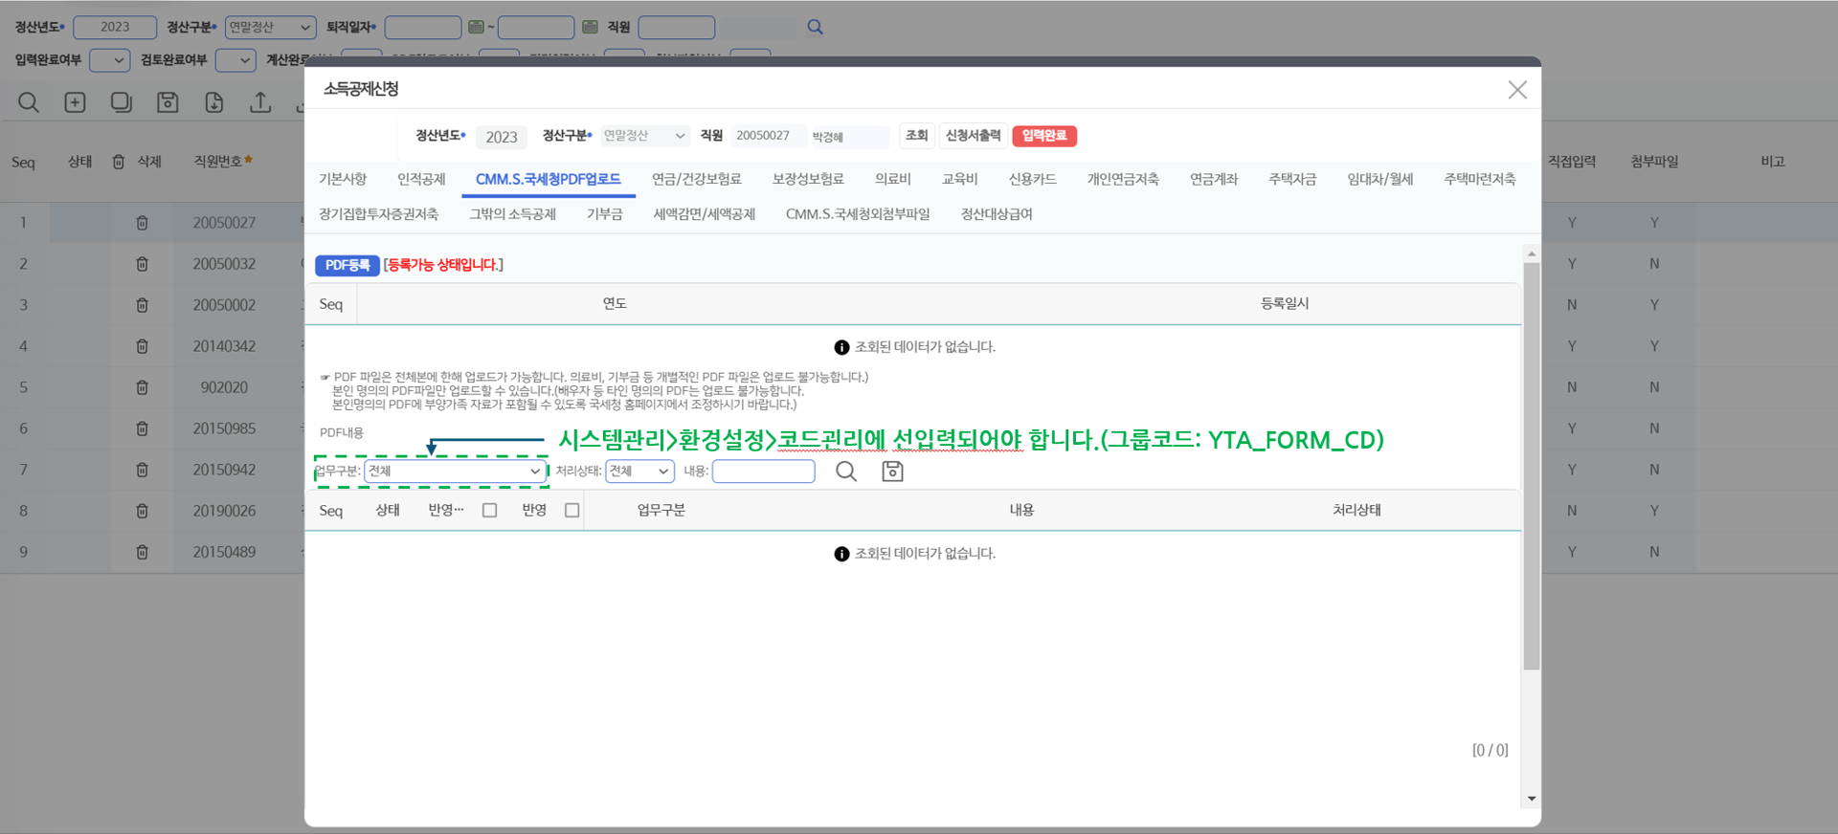Click the dialog vertical scrollbar thumb
The height and width of the screenshot is (834, 1838).
pyautogui.click(x=1532, y=466)
